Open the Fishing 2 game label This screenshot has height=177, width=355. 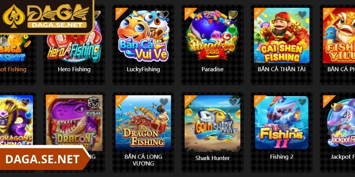click(x=281, y=157)
